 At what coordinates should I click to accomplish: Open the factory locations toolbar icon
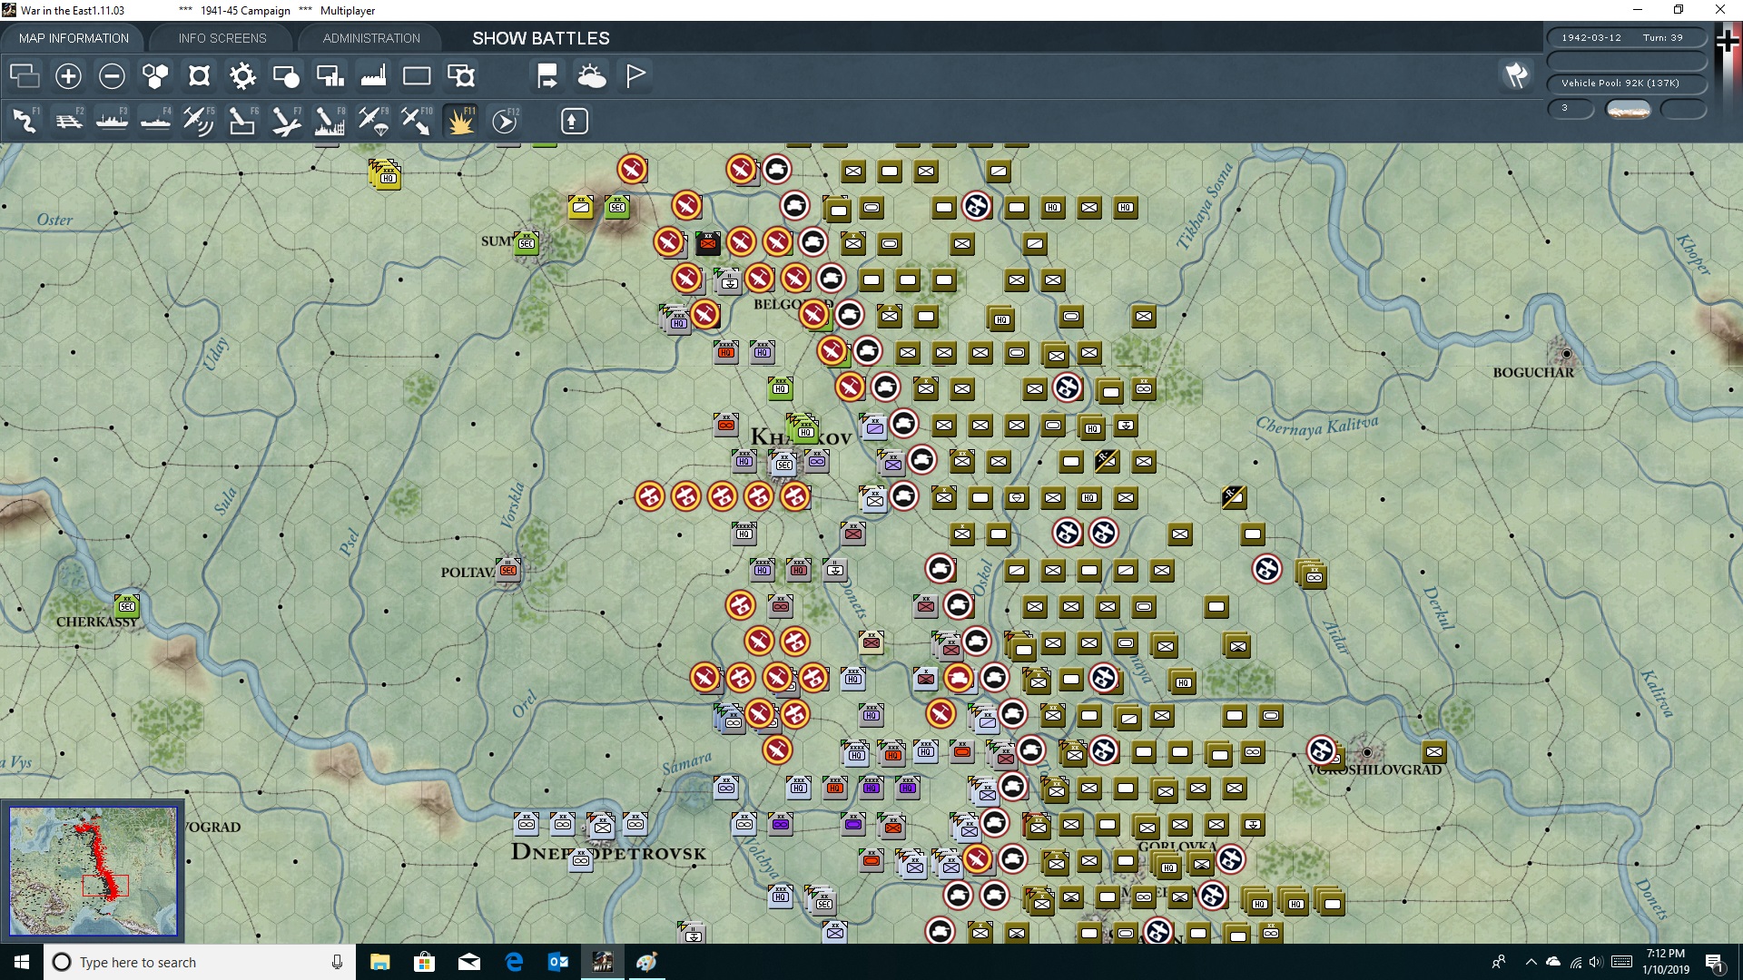tap(373, 75)
